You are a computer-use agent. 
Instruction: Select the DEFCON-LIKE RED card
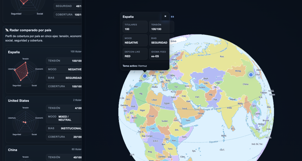pyautogui.click(x=135, y=54)
